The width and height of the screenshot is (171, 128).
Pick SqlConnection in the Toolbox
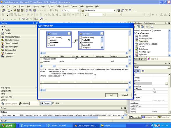coord(10,50)
